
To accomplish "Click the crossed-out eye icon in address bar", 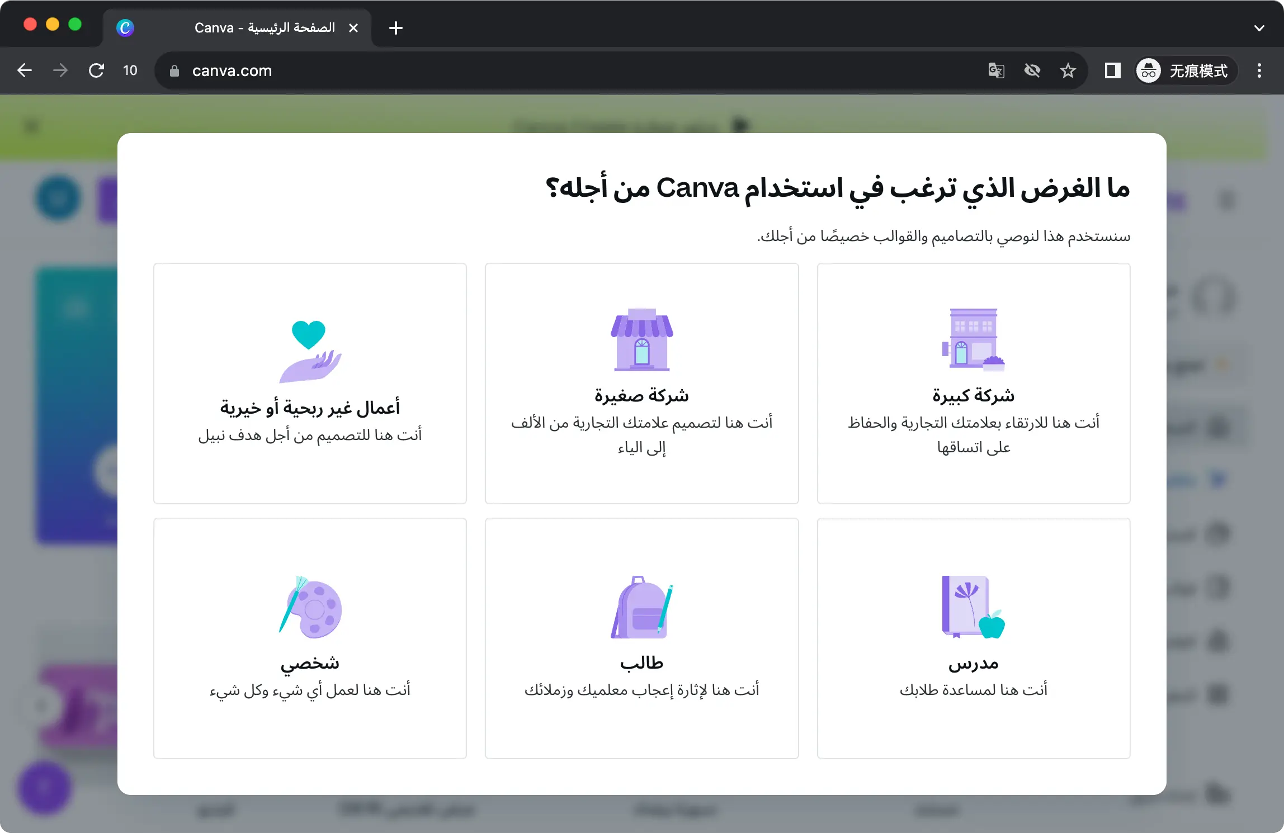I will (1032, 70).
